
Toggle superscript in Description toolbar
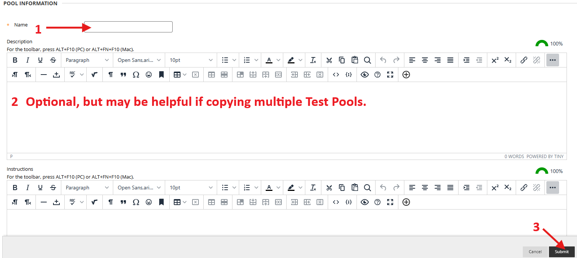(495, 60)
